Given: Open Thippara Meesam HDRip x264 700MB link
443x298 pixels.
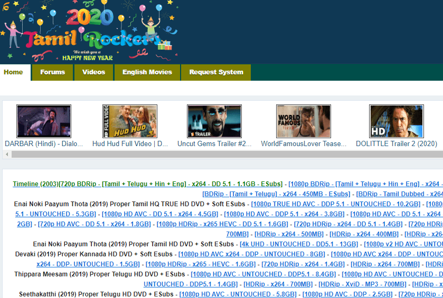Looking at the screenshot, I should (x=278, y=284).
